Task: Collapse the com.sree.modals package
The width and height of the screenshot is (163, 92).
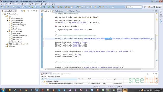Action: click(7, 31)
